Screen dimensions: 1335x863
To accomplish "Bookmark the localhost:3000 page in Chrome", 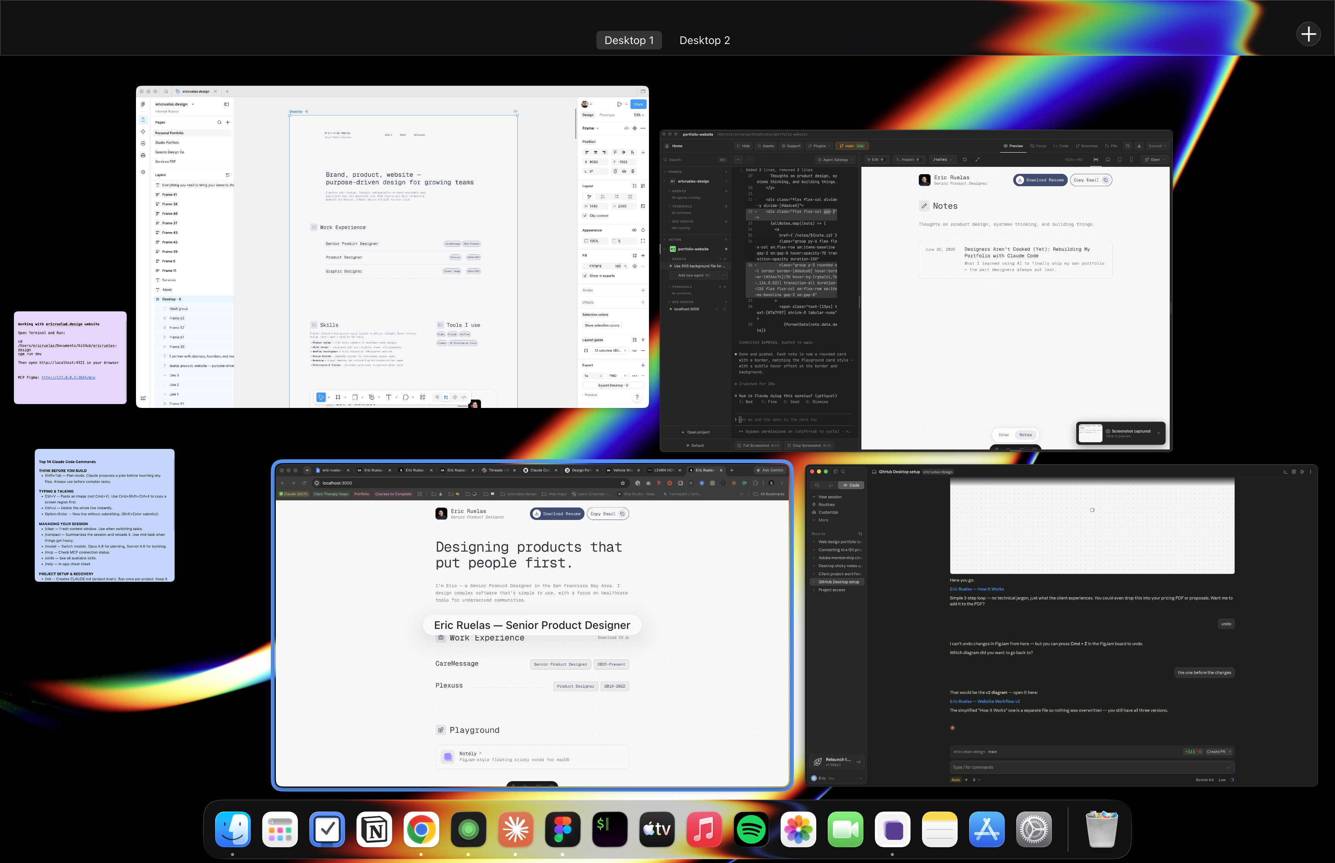I will [x=622, y=483].
